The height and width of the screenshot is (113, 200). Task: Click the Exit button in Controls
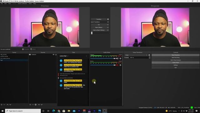(176, 68)
